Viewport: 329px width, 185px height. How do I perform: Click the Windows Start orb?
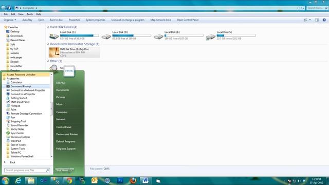[x=6, y=180]
